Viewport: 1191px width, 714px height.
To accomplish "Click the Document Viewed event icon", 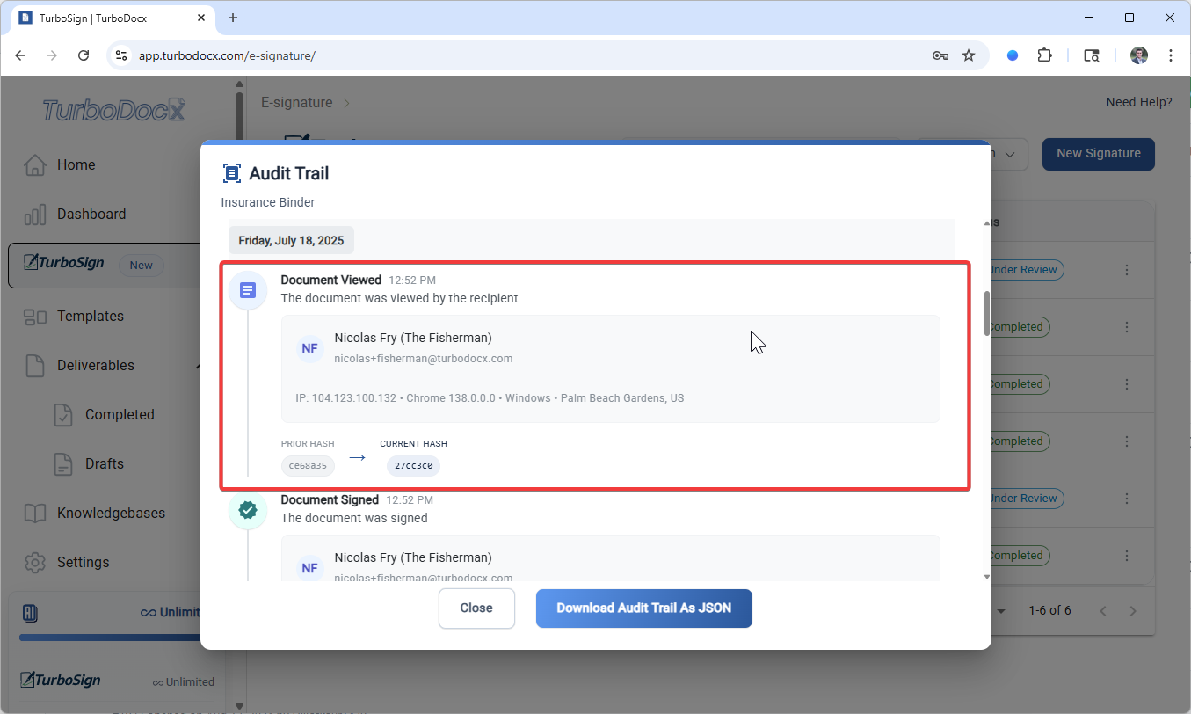I will pyautogui.click(x=248, y=290).
